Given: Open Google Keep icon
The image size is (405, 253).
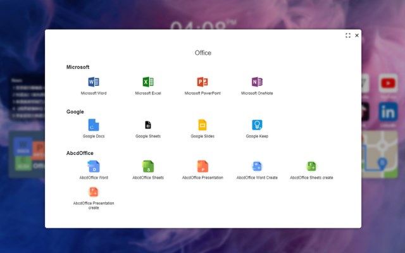Looking at the screenshot, I should [257, 125].
